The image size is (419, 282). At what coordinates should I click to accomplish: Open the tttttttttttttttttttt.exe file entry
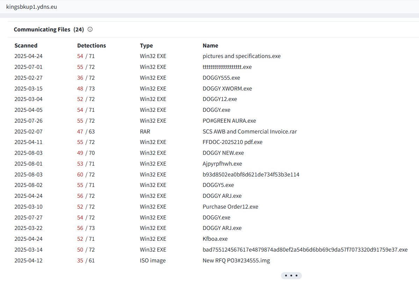(x=227, y=67)
